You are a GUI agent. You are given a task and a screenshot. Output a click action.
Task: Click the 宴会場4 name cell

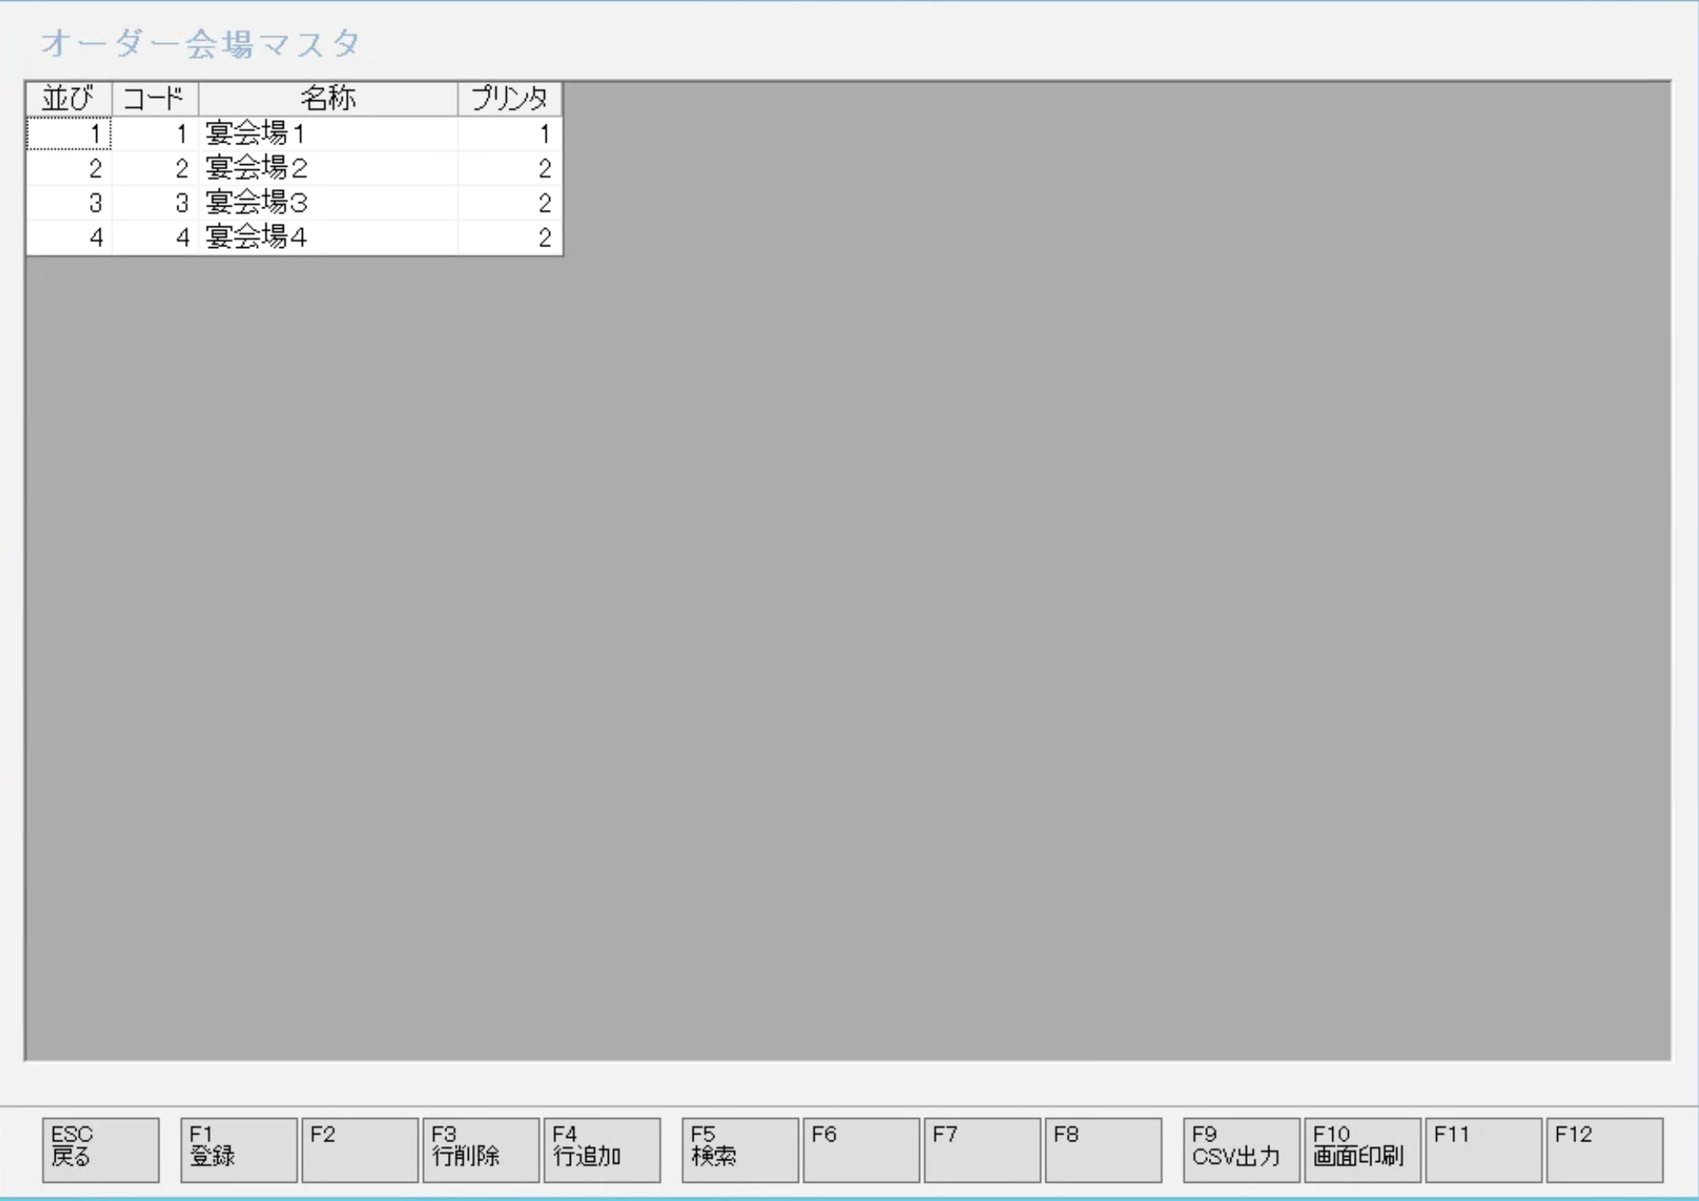point(328,237)
